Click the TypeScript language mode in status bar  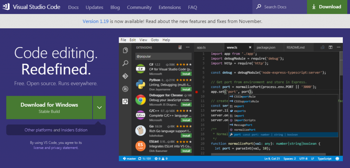325,159
